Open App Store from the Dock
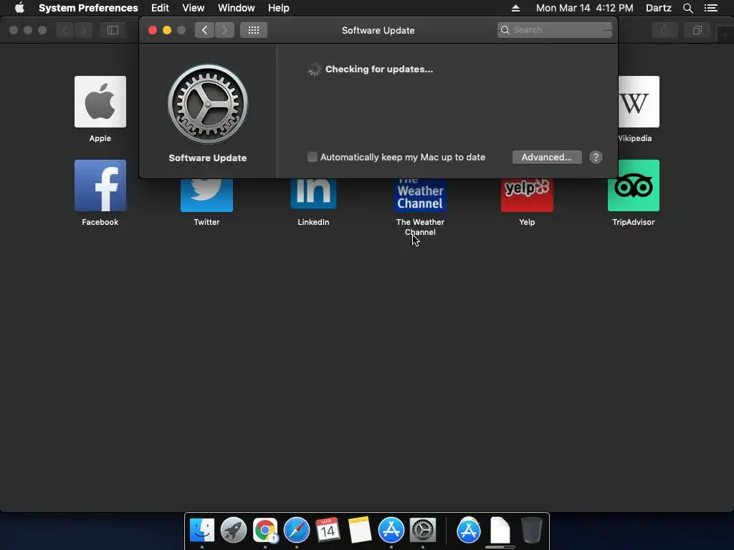 pos(391,531)
